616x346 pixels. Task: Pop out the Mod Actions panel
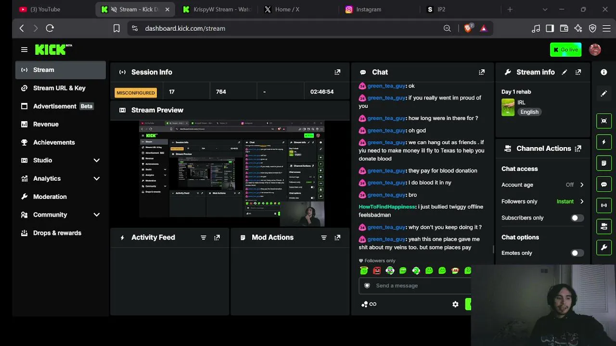tap(337, 237)
